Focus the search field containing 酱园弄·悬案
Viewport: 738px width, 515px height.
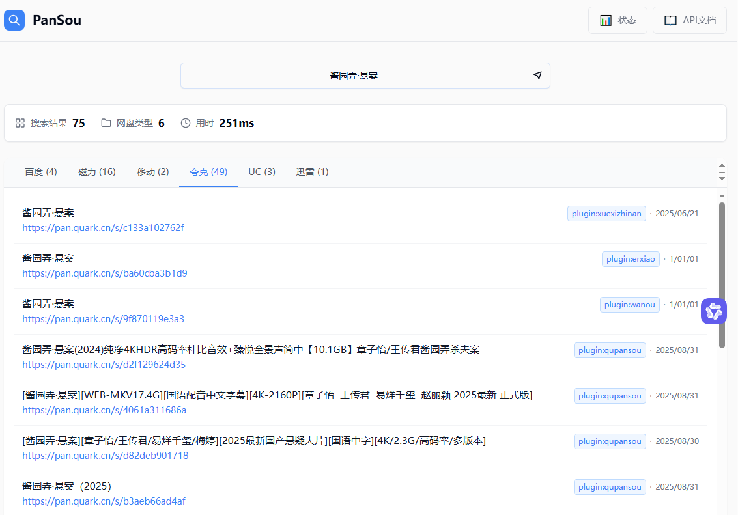[365, 76]
